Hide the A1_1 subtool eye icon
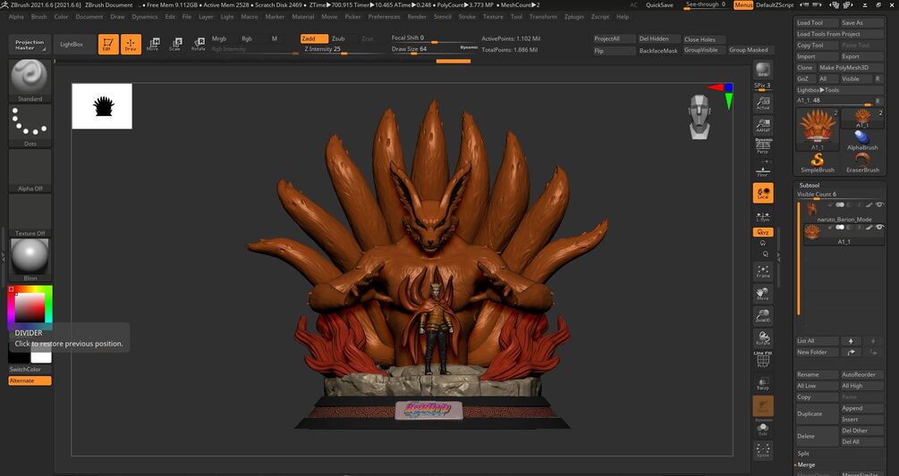 [879, 227]
